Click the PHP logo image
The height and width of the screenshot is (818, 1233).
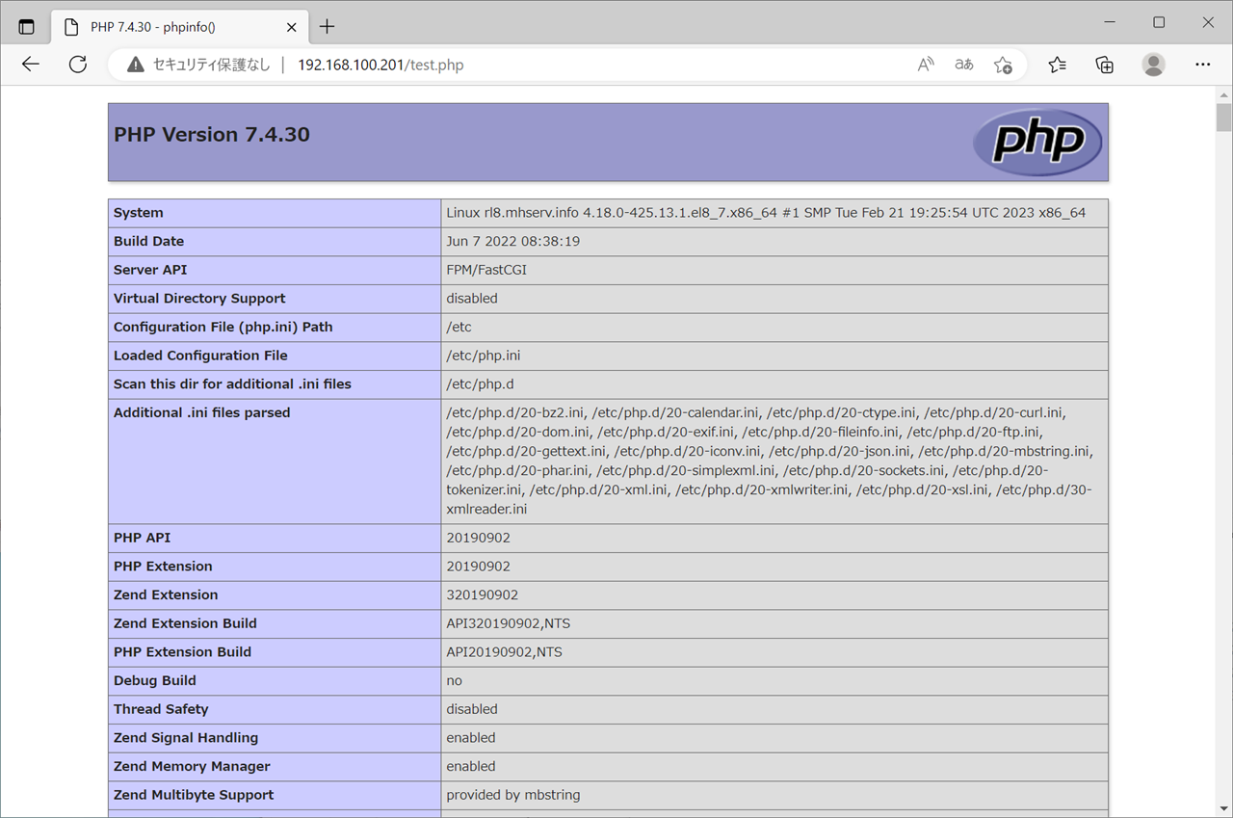[1037, 142]
